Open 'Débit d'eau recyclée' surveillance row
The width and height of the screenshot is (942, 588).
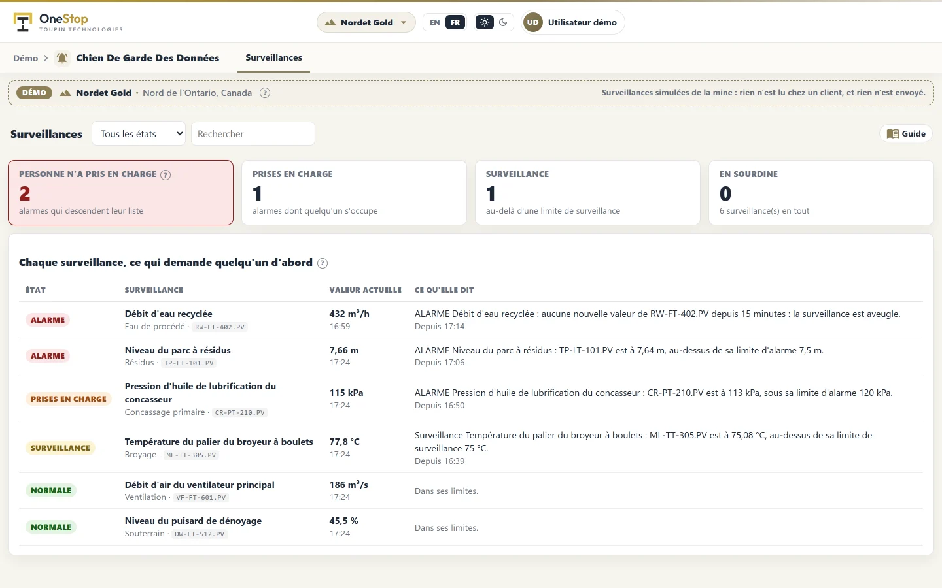coord(471,320)
